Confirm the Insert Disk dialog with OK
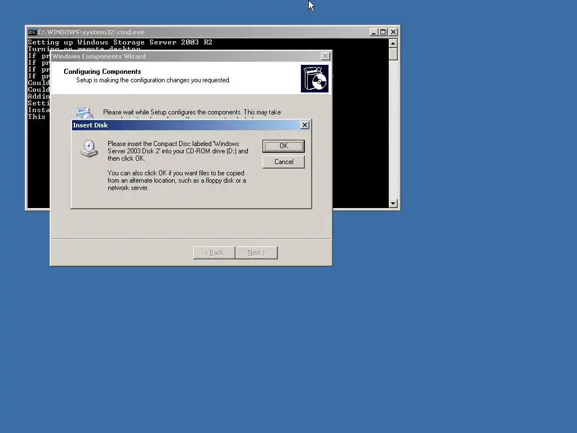This screenshot has width=577, height=433. click(x=283, y=146)
